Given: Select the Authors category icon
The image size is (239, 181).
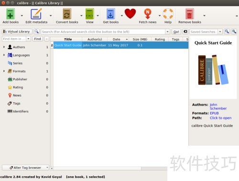Looking at the screenshot, I should (10, 47).
